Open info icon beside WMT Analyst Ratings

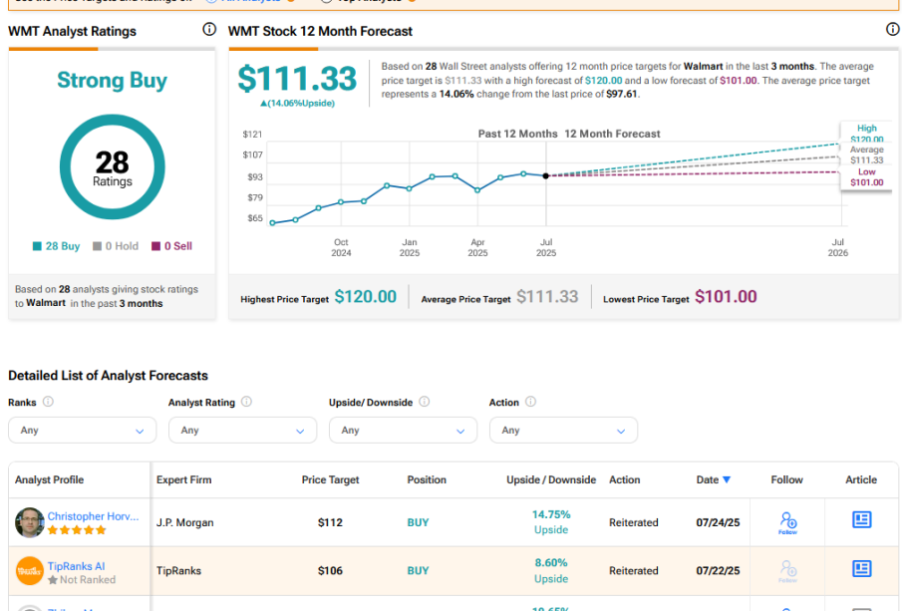click(x=209, y=29)
